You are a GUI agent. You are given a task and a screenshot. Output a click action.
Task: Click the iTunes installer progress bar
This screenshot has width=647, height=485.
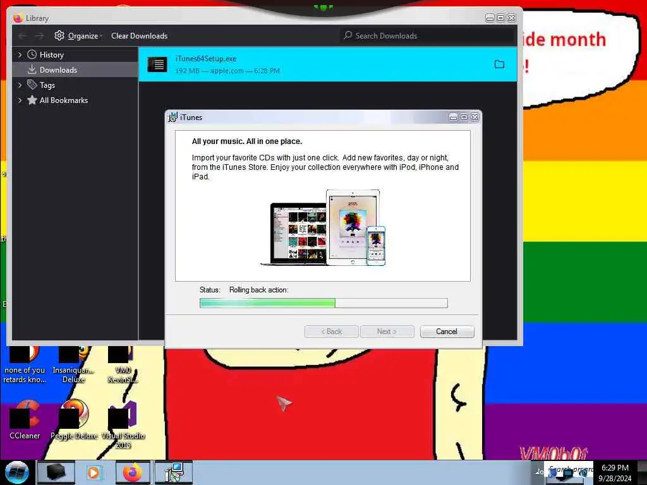(x=323, y=304)
